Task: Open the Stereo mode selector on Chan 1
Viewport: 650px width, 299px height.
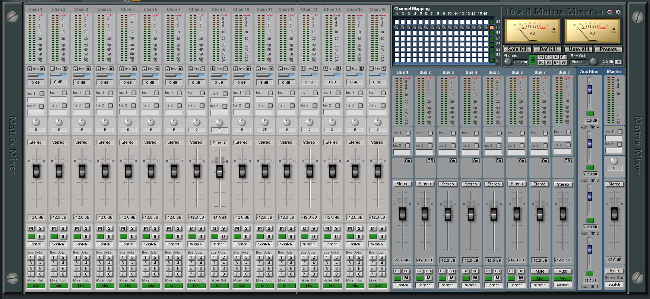Action: (35, 142)
